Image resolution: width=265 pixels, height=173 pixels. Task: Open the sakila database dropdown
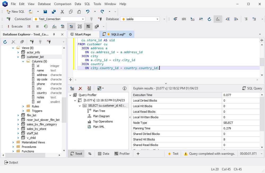tap(157, 19)
